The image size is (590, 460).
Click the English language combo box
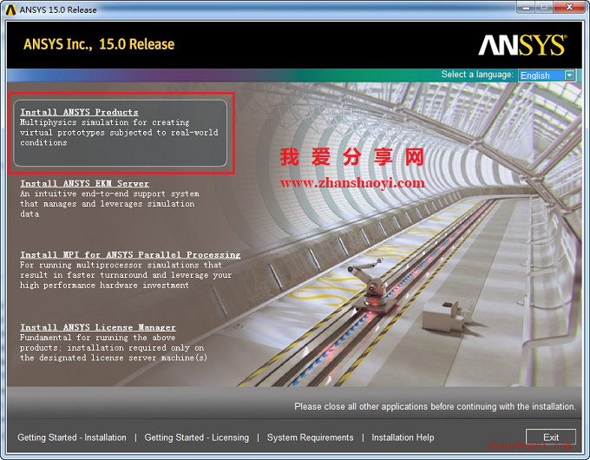click(x=547, y=76)
